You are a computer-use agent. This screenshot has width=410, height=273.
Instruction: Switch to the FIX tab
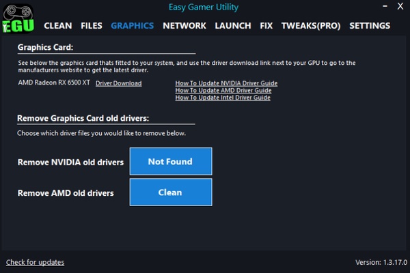click(x=266, y=26)
